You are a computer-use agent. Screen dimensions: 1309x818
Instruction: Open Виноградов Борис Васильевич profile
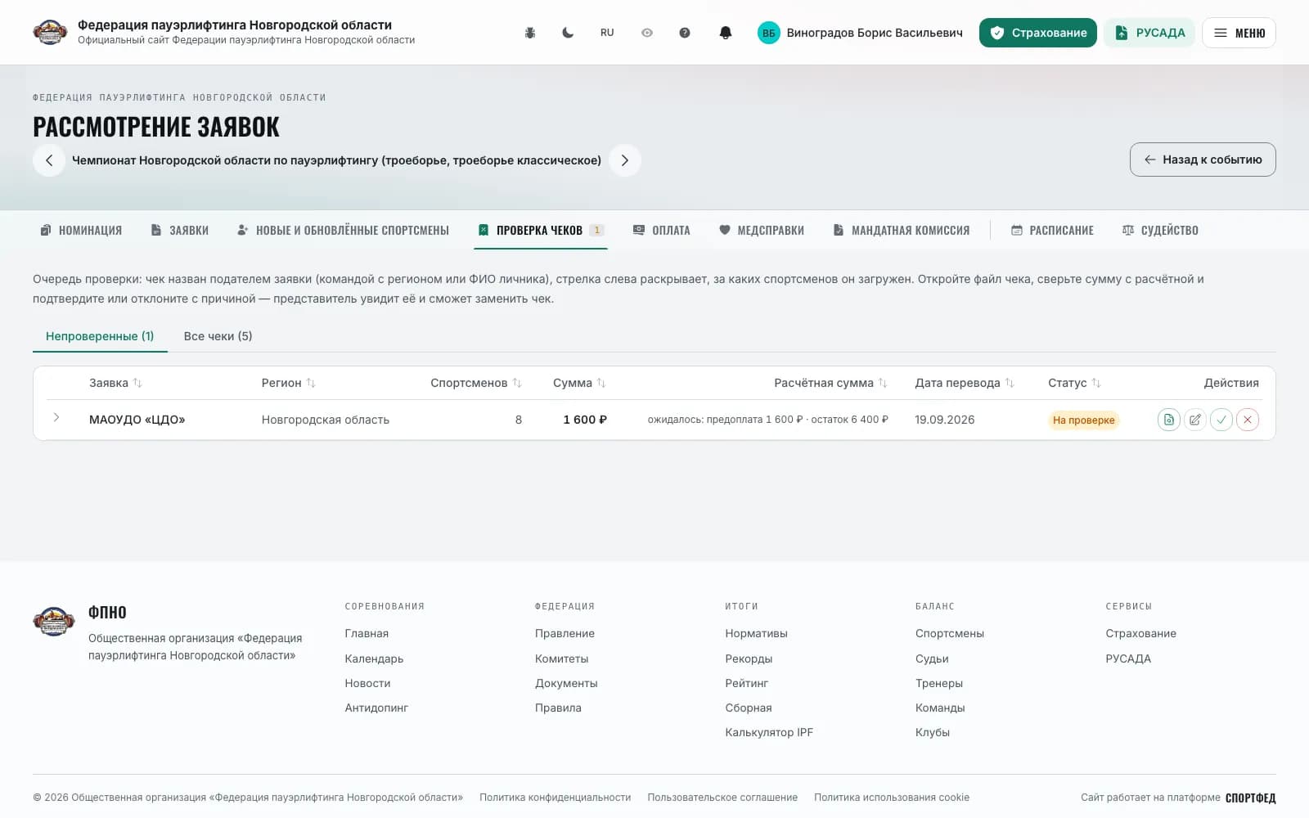(875, 33)
